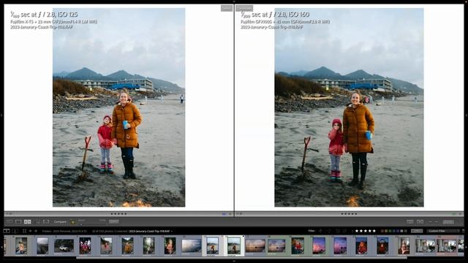Filter by yellow color label
The height and width of the screenshot is (263, 468).
tap(386, 231)
